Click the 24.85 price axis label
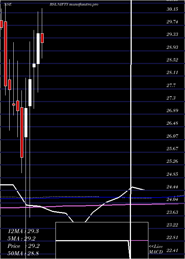The height and width of the screenshot is (259, 185). [x=172, y=174]
